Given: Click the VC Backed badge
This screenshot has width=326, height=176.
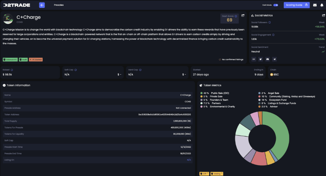Looking at the screenshot, I should (36, 60).
